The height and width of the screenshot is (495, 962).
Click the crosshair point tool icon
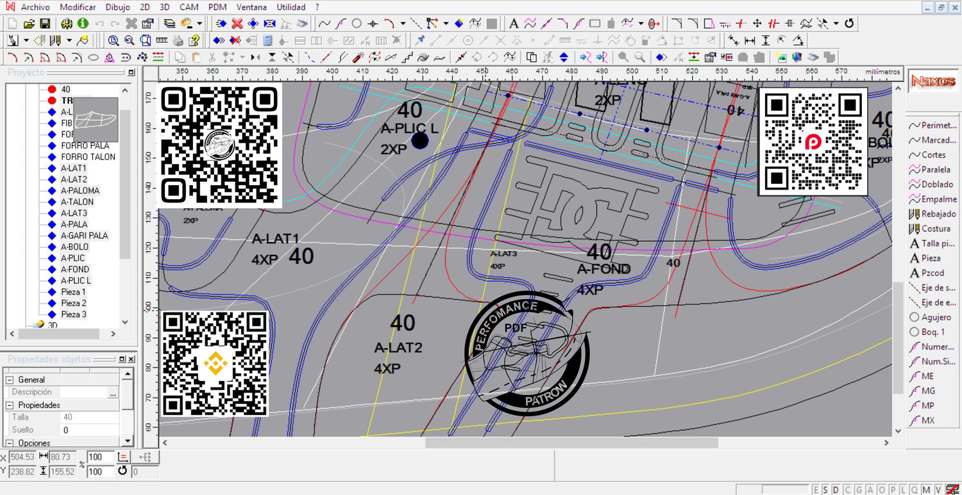tap(372, 24)
